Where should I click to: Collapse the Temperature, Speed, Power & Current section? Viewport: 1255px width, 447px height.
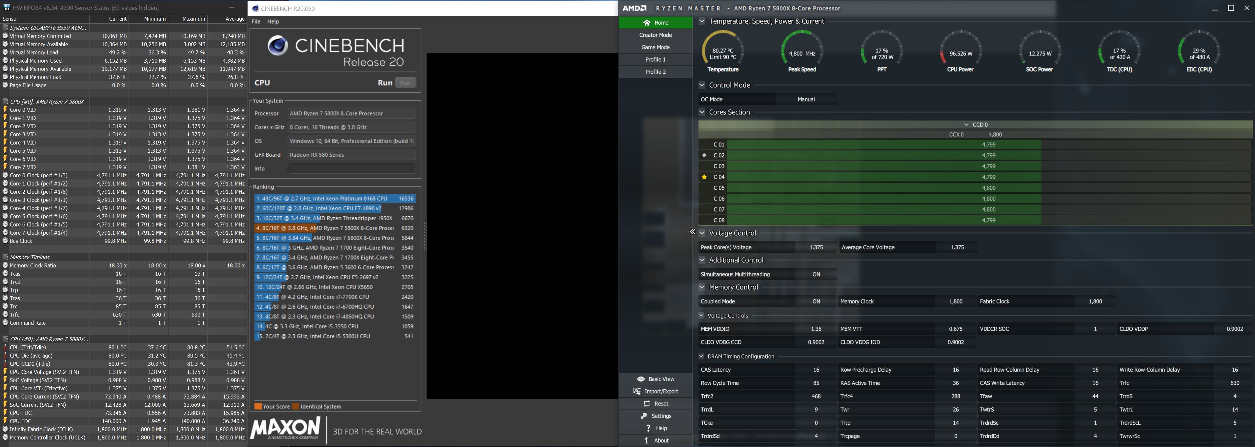(x=702, y=21)
